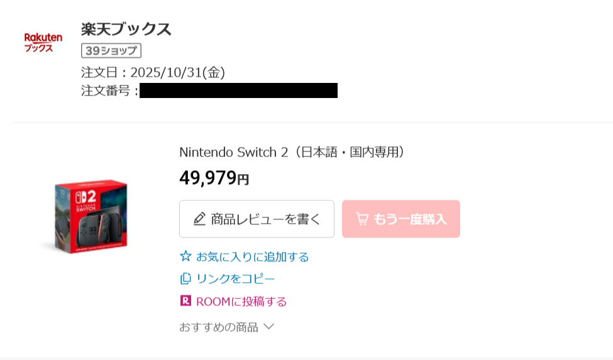Image resolution: width=613 pixels, height=360 pixels.
Task: Click the pencil icon for writing a review
Action: tap(199, 219)
